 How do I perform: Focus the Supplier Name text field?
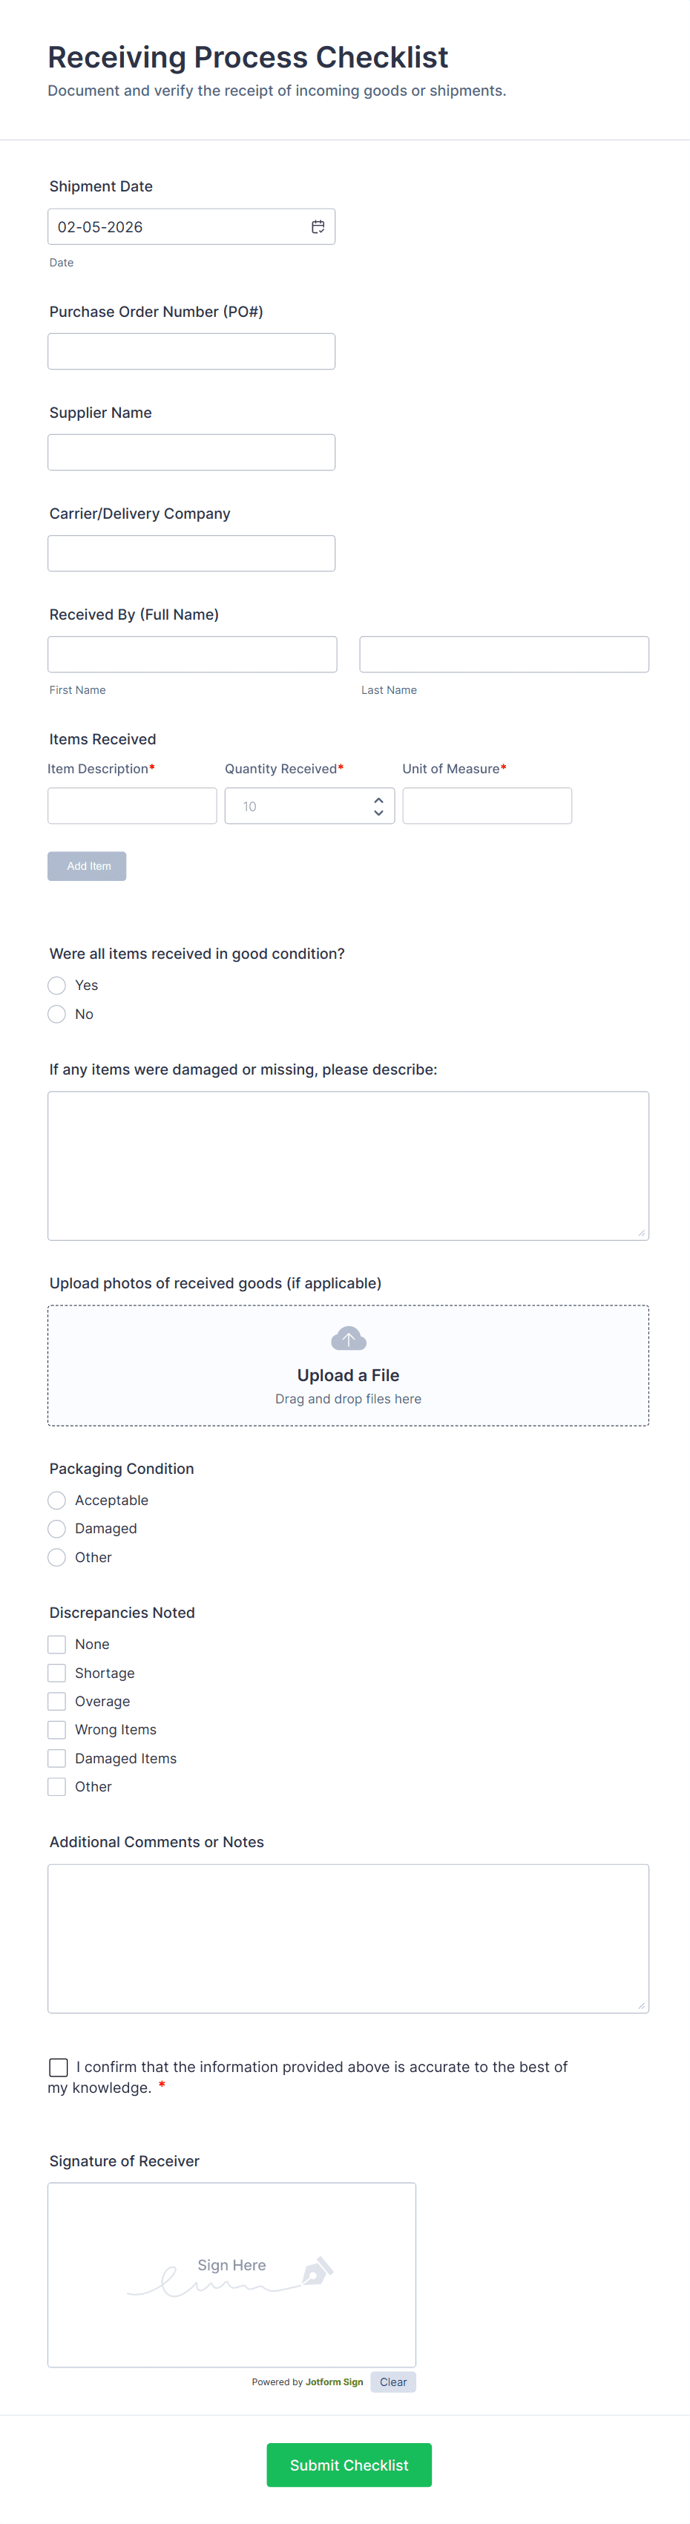tap(191, 452)
